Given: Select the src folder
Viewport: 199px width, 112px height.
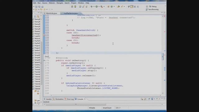Looking at the screenshot, I should pyautogui.click(x=37, y=91).
